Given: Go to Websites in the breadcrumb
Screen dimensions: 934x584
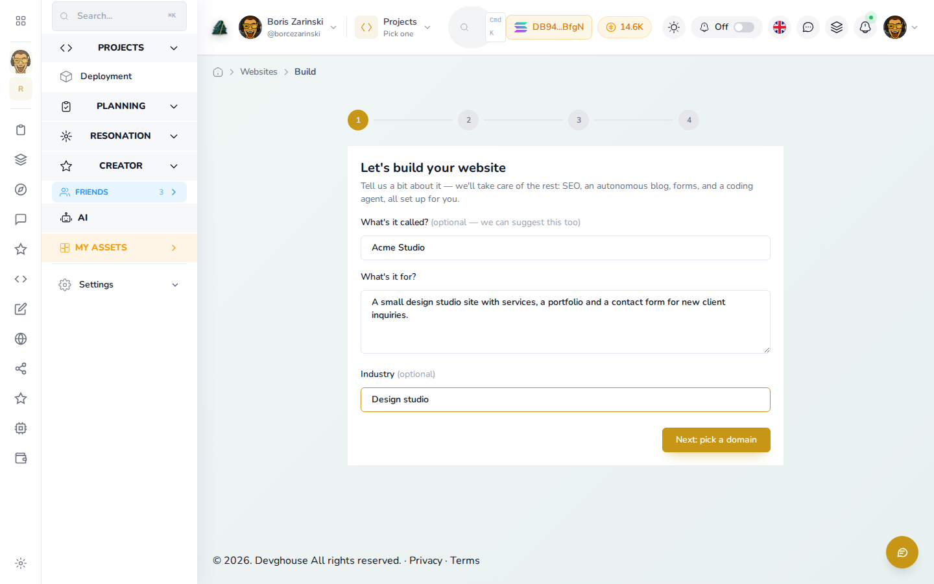Looking at the screenshot, I should (259, 72).
